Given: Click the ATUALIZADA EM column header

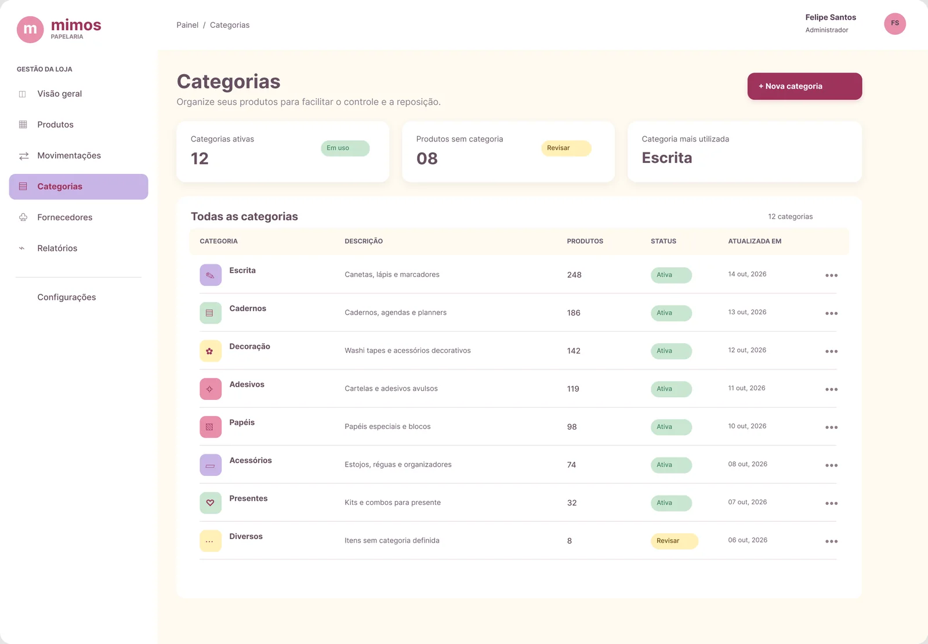Looking at the screenshot, I should 755,241.
